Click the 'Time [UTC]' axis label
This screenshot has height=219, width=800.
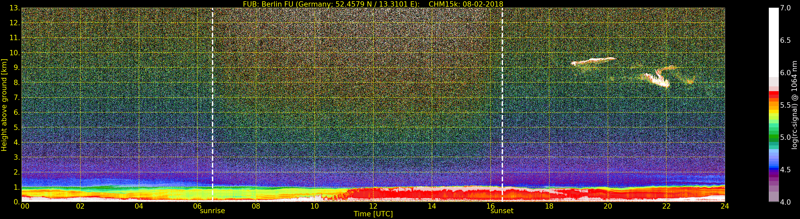373,214
